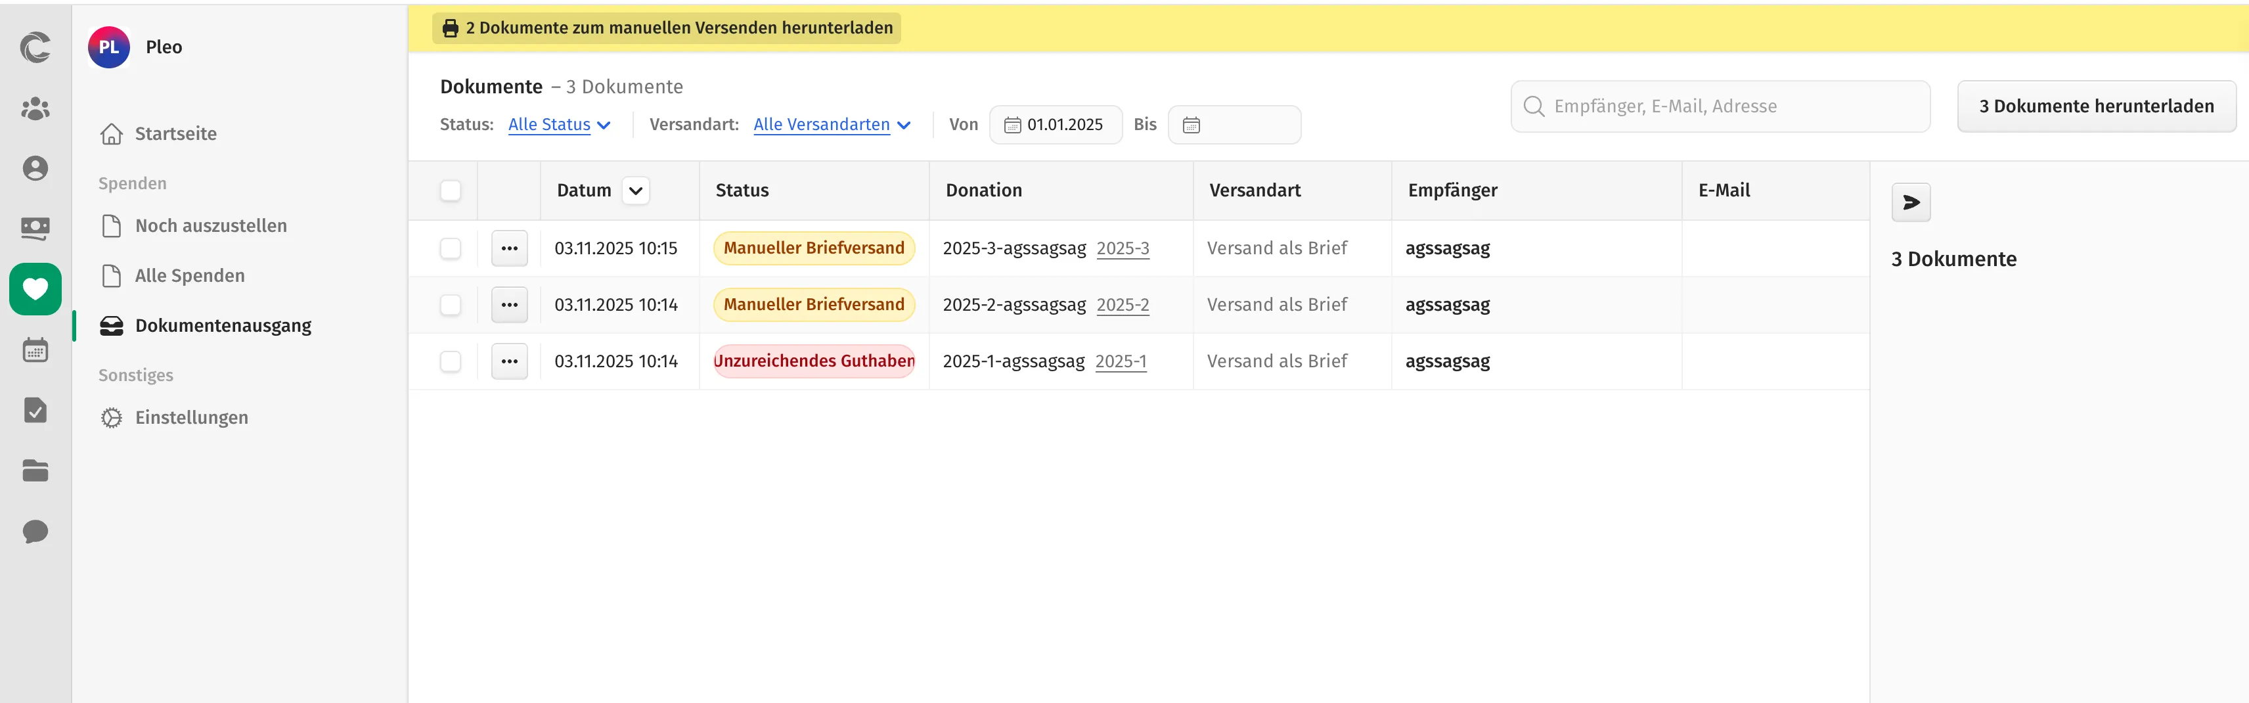The image size is (2249, 703).
Task: Go to Alle Spenden in sidebar
Action: [189, 276]
